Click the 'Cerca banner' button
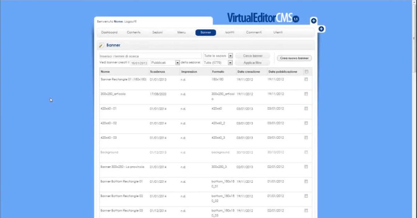This screenshot has width=417, height=218. coord(253,56)
